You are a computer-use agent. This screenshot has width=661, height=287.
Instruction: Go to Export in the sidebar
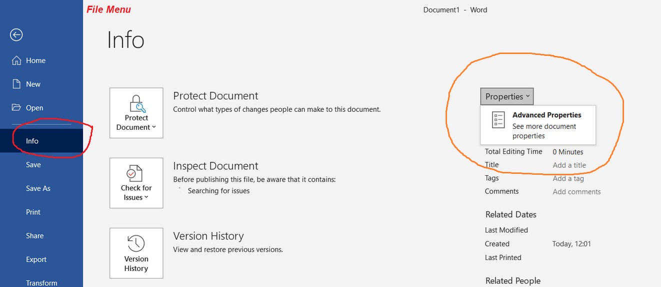pos(36,260)
